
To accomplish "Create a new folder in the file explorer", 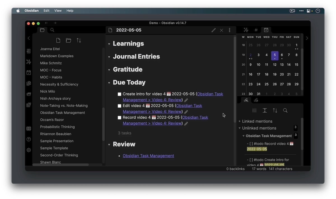I will pos(68,41).
